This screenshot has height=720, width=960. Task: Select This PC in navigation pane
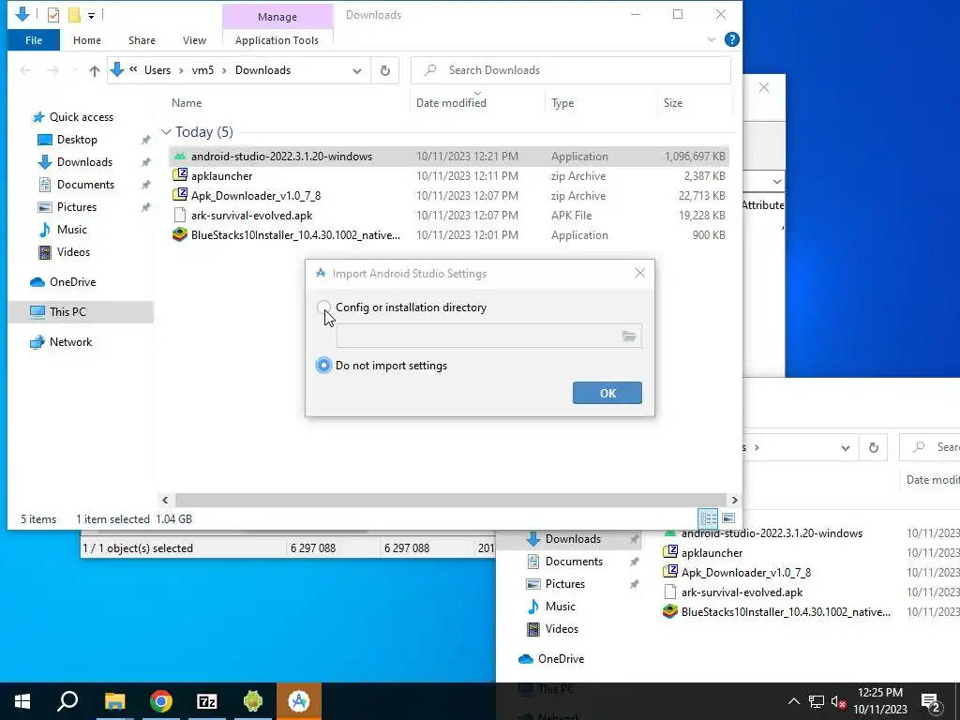pos(67,312)
